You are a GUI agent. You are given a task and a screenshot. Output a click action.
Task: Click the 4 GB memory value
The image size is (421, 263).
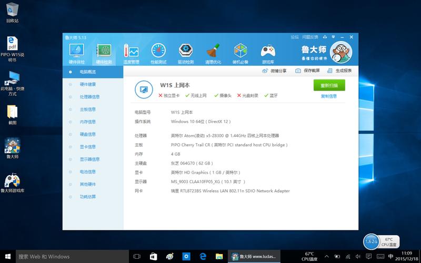[x=176, y=154]
